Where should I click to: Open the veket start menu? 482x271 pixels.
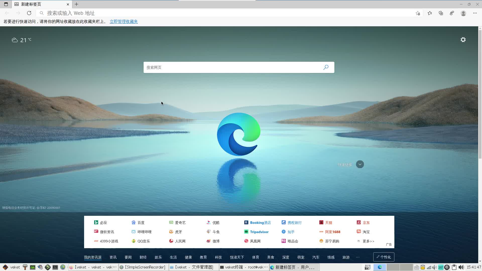[x=12, y=267]
